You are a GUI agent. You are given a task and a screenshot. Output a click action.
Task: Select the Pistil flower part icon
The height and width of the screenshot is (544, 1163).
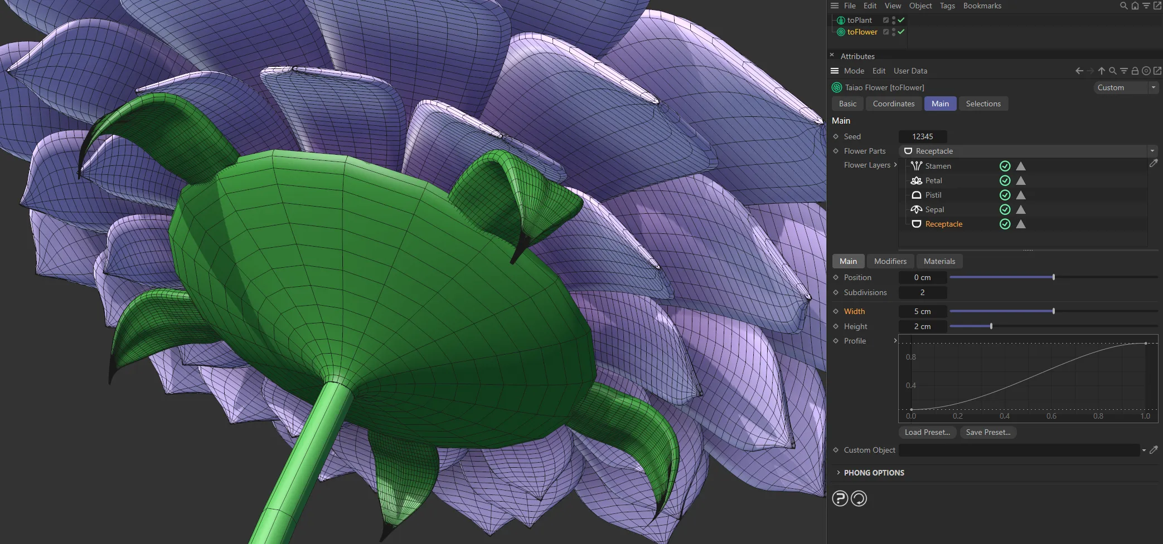[x=917, y=195]
